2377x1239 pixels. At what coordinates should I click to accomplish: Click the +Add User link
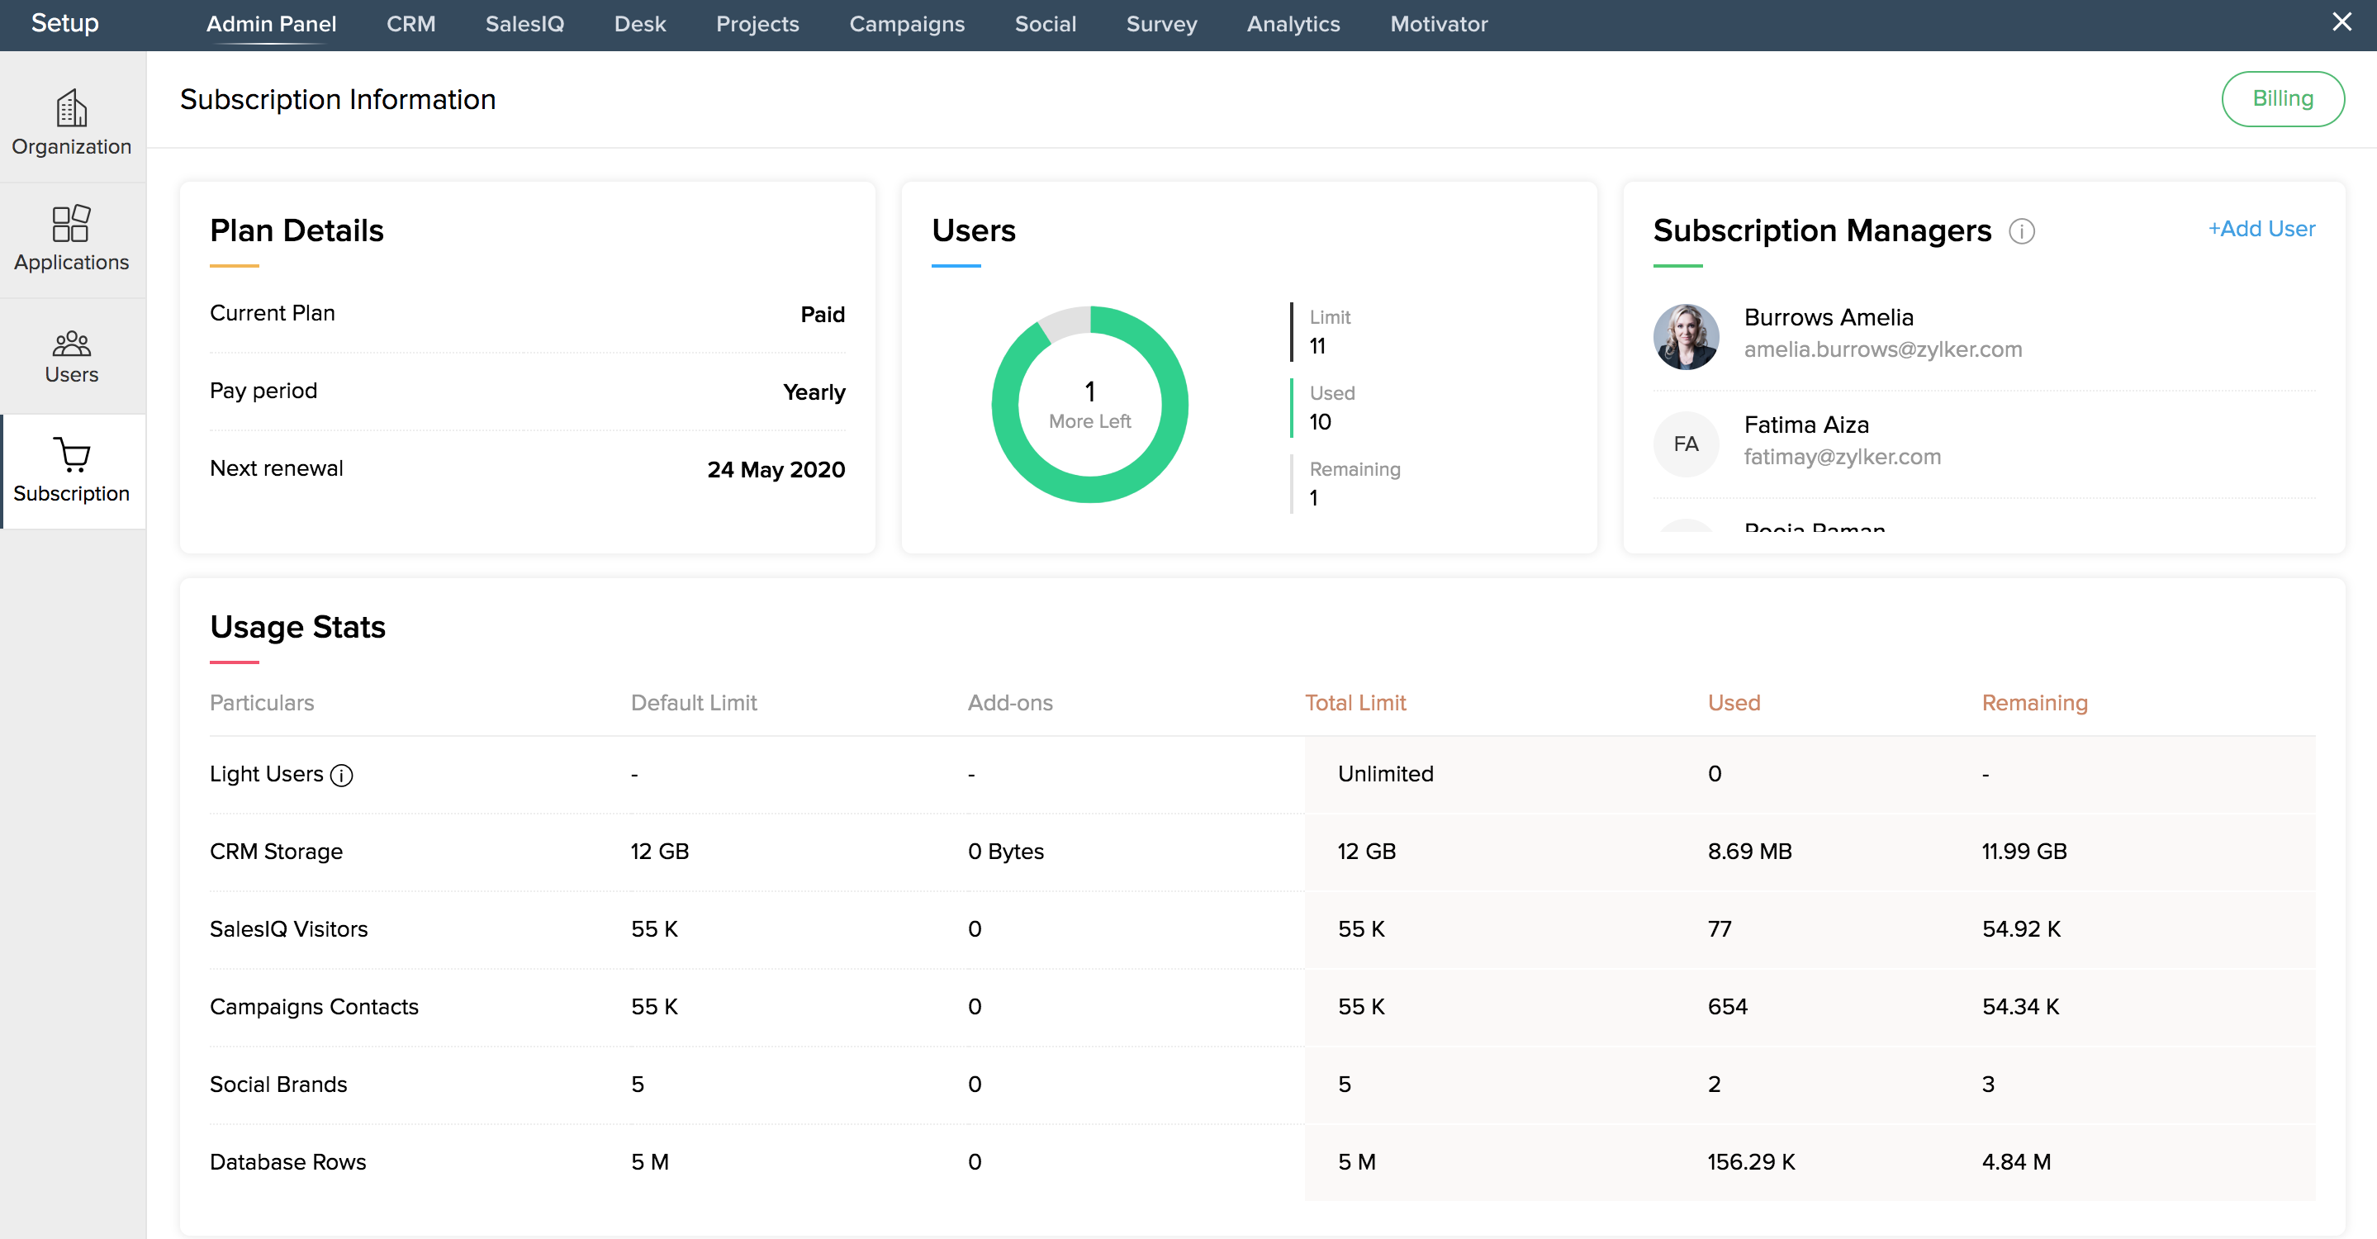pyautogui.click(x=2261, y=229)
